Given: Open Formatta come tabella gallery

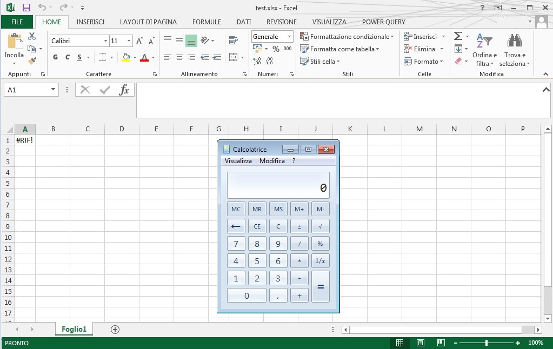Looking at the screenshot, I should pos(339,49).
